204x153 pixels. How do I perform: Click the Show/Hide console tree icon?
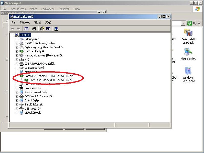coord(26,29)
